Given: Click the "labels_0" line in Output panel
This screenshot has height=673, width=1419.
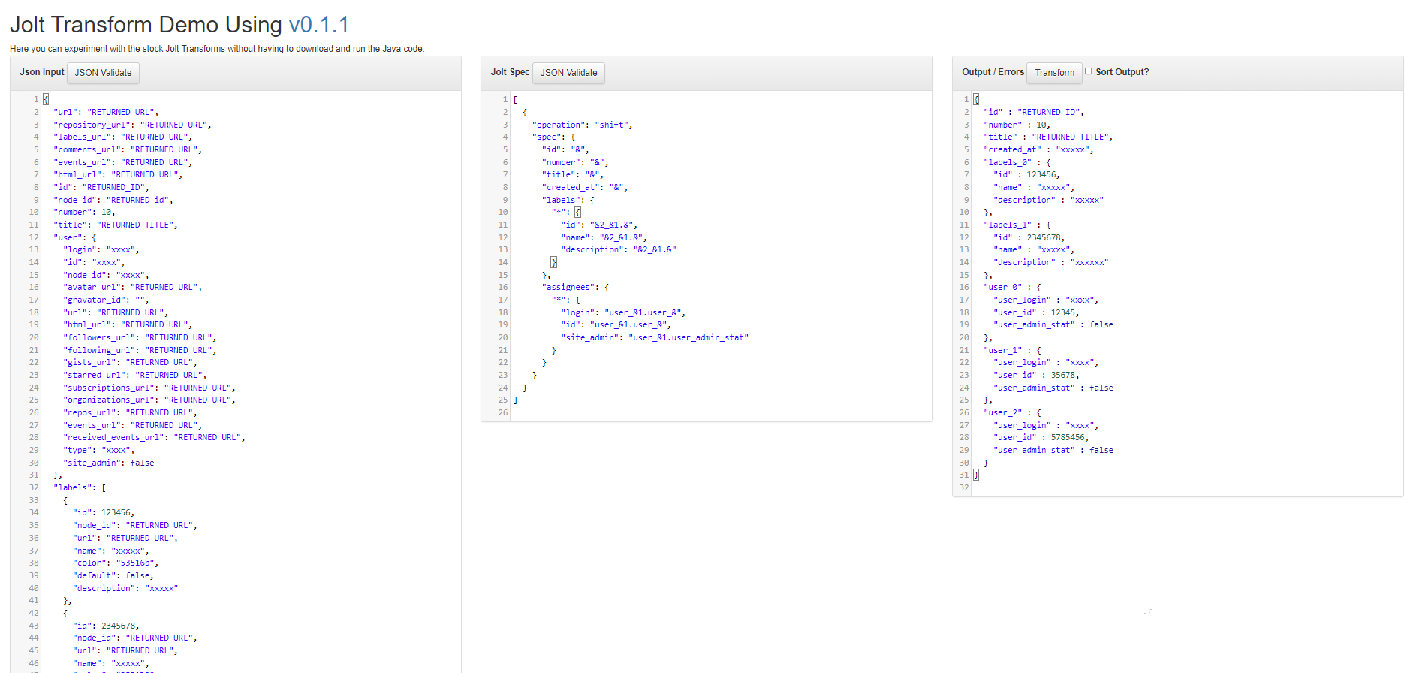Looking at the screenshot, I should click(1017, 162).
